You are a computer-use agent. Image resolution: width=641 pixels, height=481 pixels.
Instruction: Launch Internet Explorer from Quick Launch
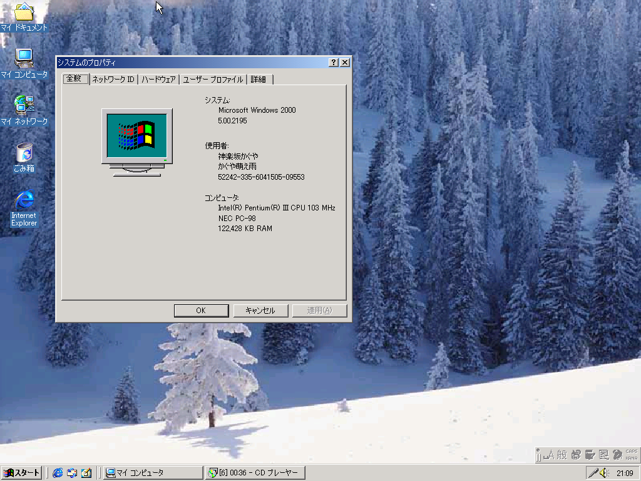[58, 473]
